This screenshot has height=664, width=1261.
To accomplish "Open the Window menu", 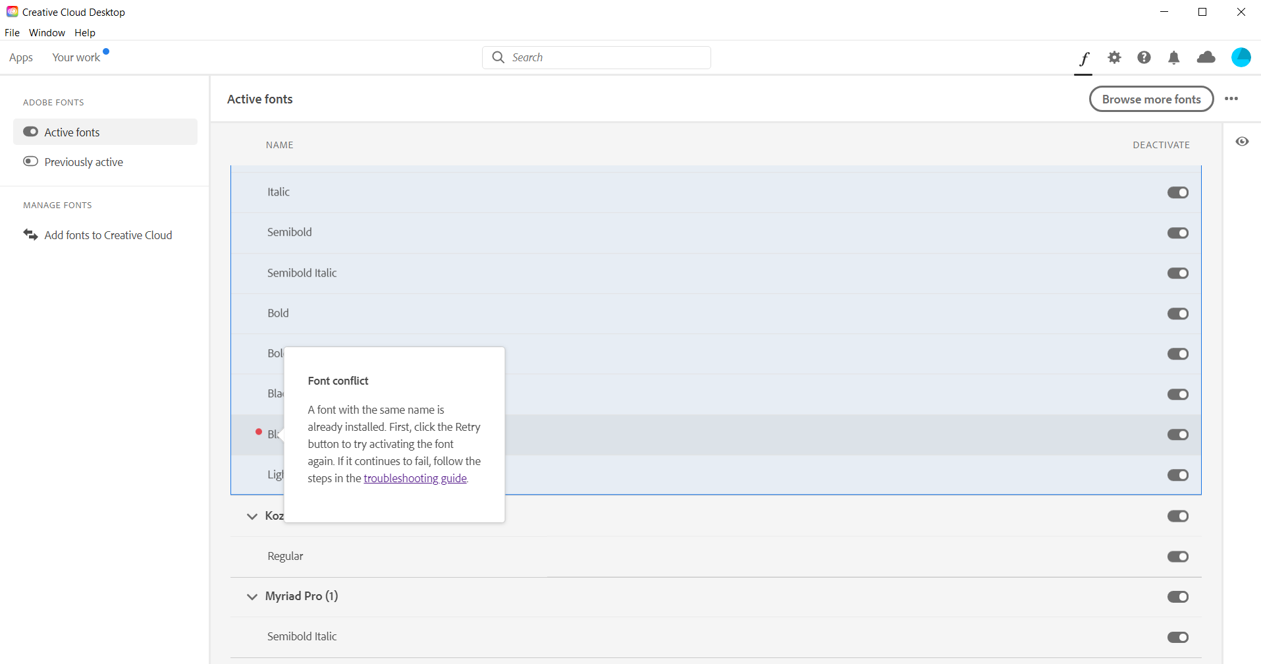I will [47, 32].
